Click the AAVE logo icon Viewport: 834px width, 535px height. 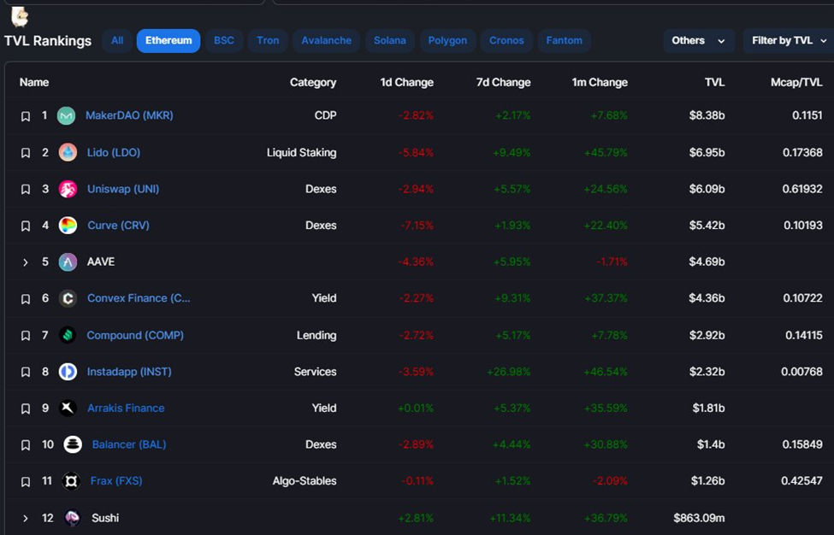click(68, 262)
